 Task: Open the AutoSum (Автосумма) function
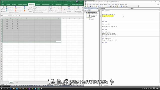tap(10, 7)
